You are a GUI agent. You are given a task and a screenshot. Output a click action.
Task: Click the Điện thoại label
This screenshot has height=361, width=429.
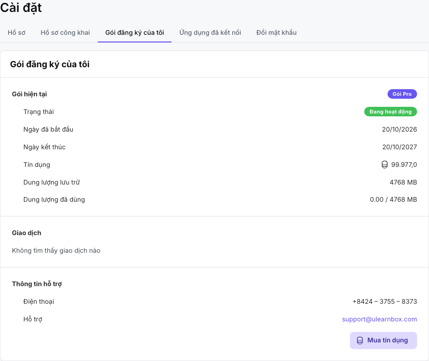(x=39, y=301)
